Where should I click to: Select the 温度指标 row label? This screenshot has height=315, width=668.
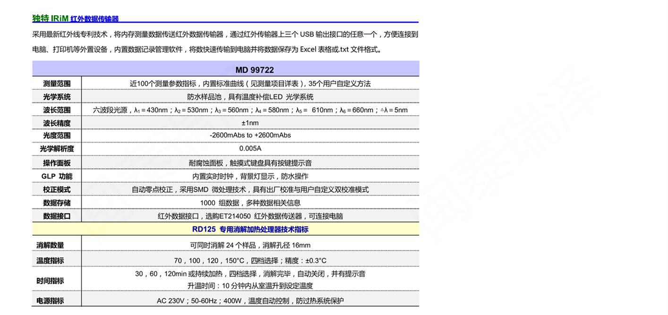click(x=56, y=259)
